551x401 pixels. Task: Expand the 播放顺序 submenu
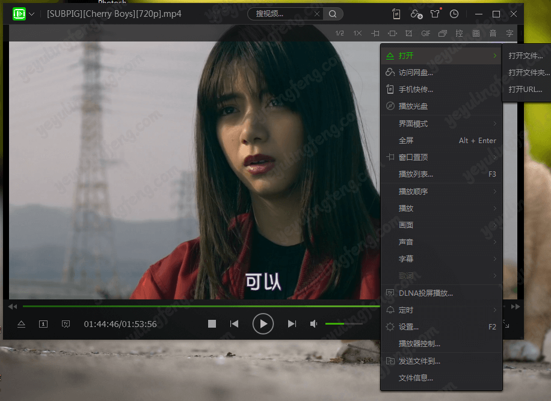(442, 191)
